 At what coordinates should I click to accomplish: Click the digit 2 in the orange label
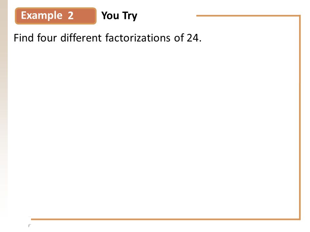click(71, 15)
